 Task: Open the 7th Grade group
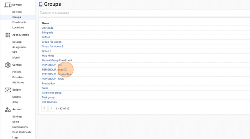[48, 28]
